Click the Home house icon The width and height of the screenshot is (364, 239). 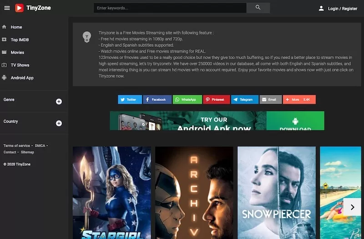click(x=4, y=27)
